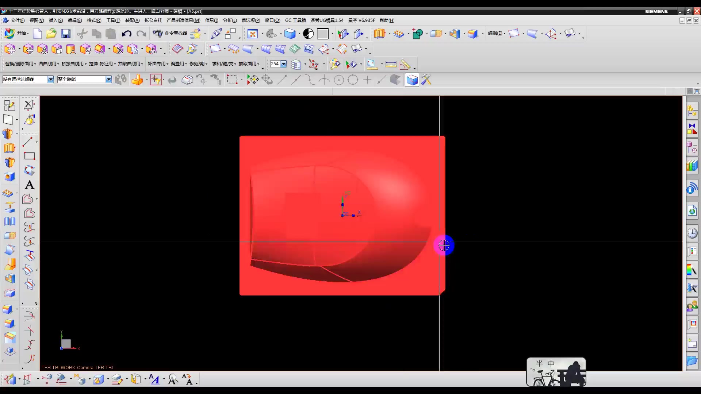Toggle the Arc Center snap point
This screenshot has width=701, height=394.
tap(339, 80)
